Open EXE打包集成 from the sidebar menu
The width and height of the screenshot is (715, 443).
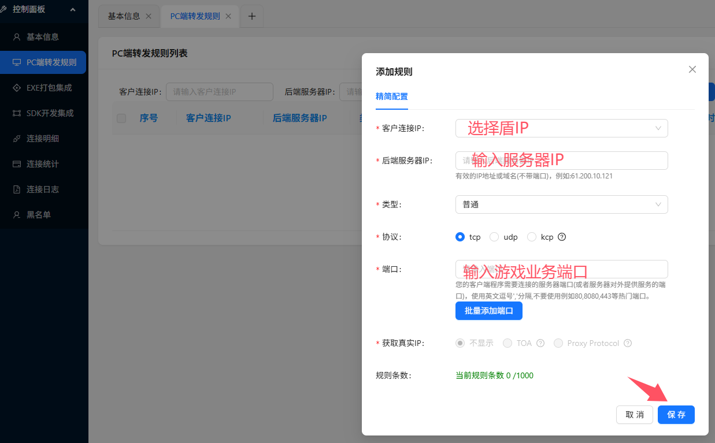[x=44, y=88]
